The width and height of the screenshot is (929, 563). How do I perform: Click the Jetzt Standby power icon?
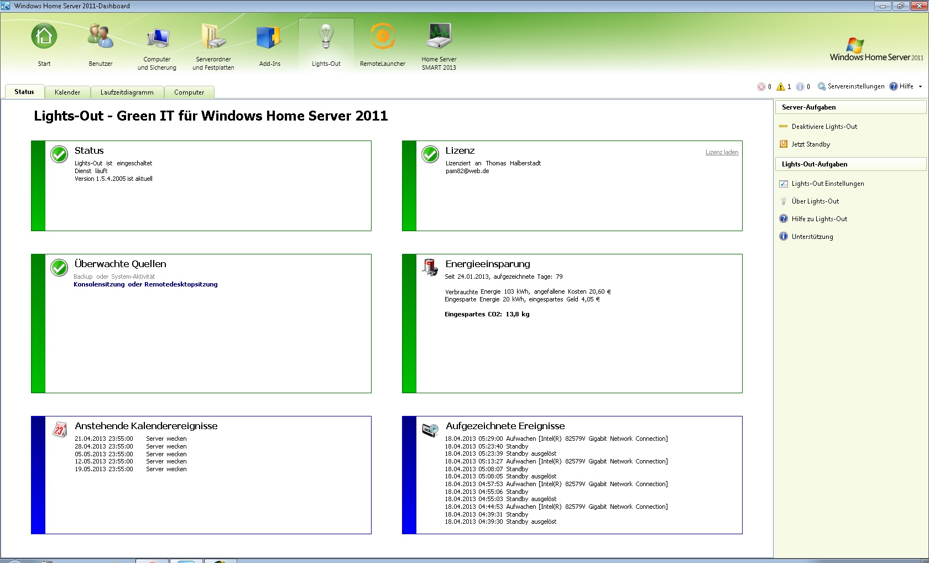point(784,144)
